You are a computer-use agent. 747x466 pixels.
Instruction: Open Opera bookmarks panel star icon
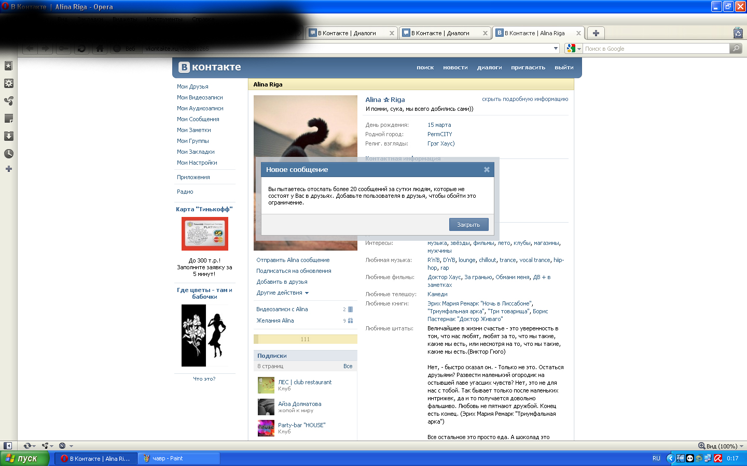pyautogui.click(x=8, y=66)
